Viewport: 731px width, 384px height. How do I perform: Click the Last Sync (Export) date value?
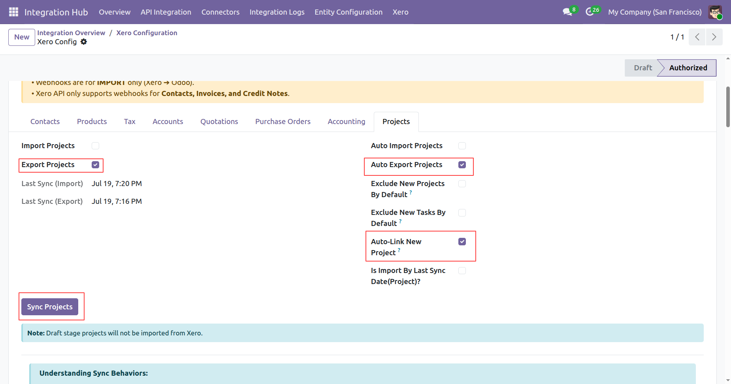pos(117,201)
